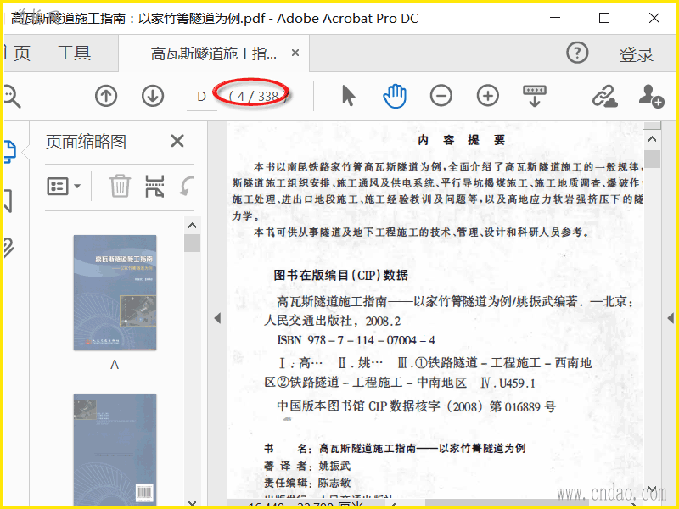Select the arrow selection tool

point(348,96)
